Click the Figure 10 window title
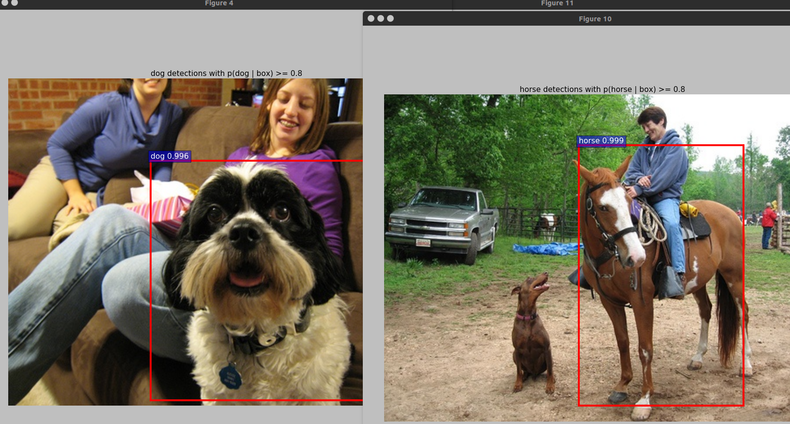Image resolution: width=790 pixels, height=424 pixels. pyautogui.click(x=595, y=19)
